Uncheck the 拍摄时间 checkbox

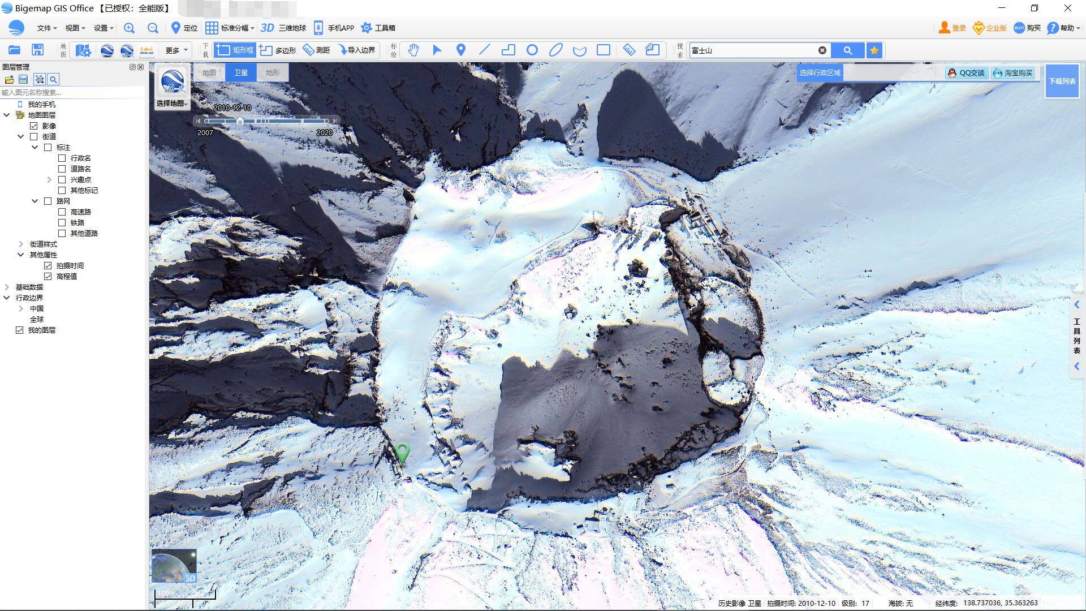[48, 265]
